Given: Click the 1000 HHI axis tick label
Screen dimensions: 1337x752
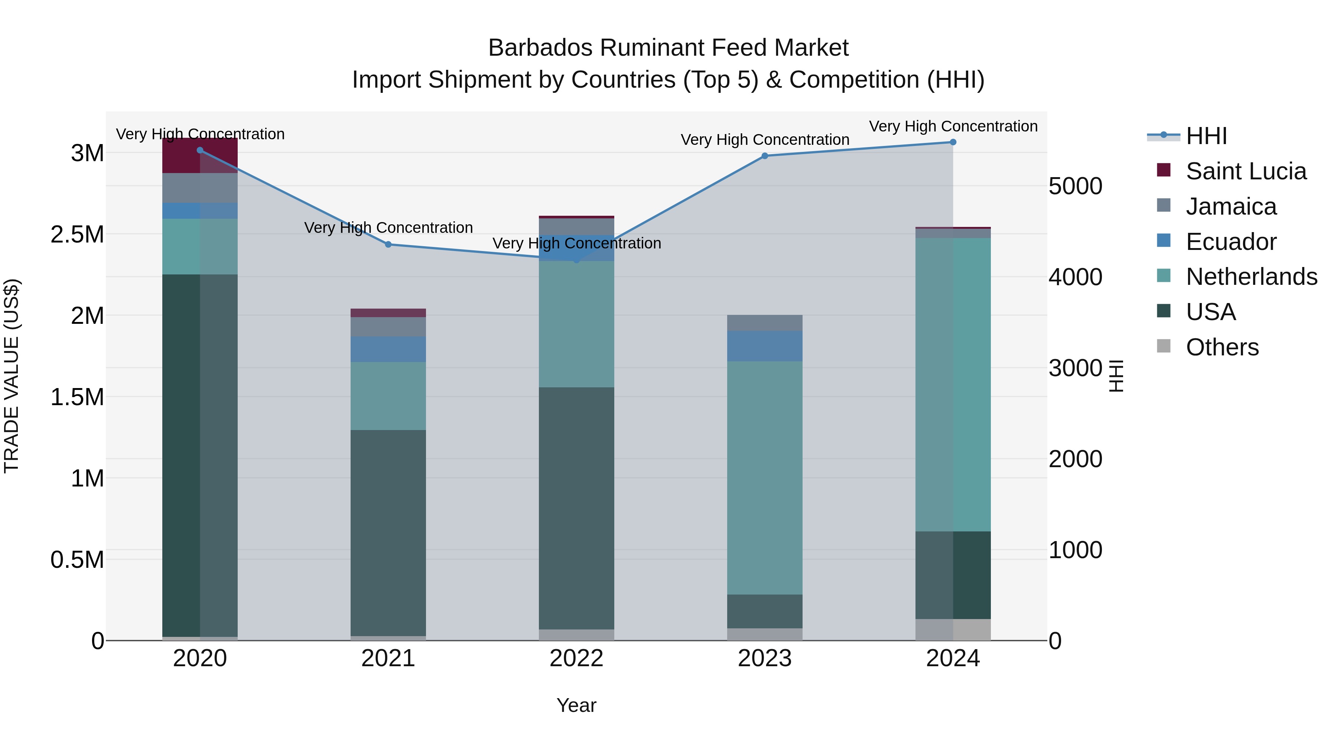Looking at the screenshot, I should click(x=1076, y=550).
